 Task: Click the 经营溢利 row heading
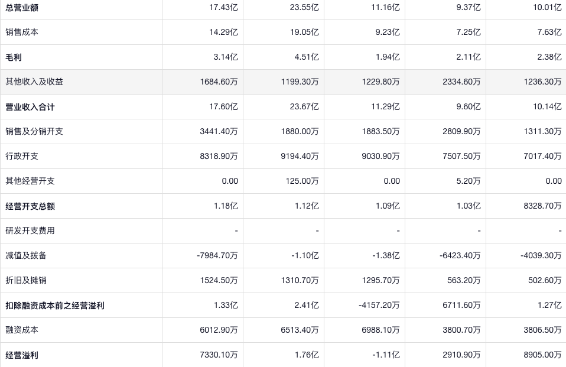pyautogui.click(x=22, y=355)
